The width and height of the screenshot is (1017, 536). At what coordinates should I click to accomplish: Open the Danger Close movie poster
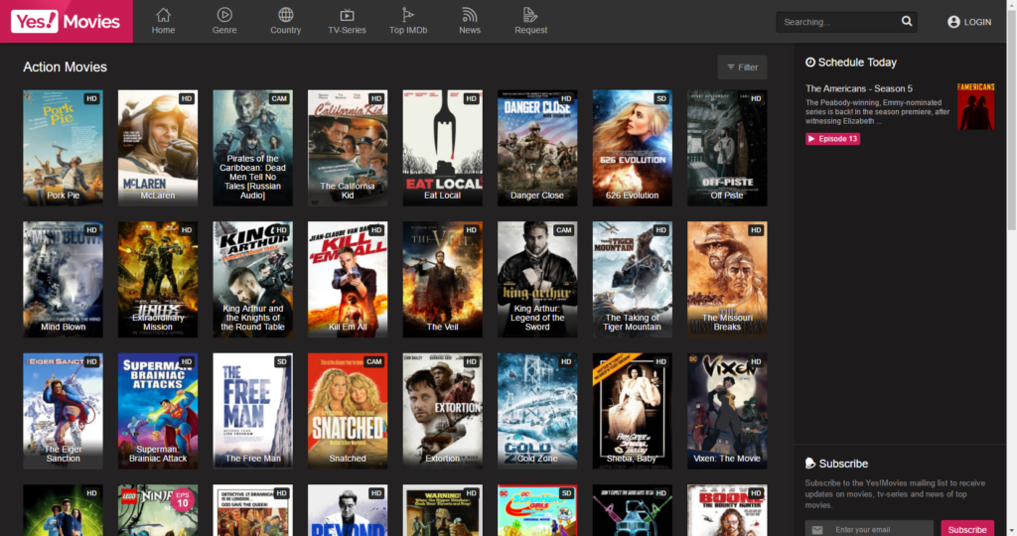tap(537, 148)
